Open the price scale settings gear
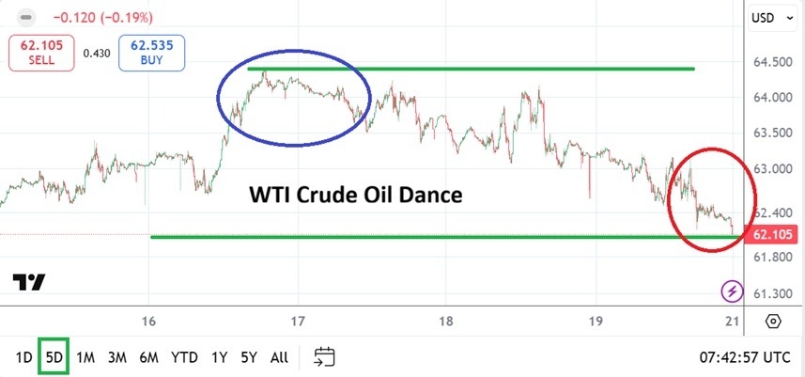The image size is (805, 377). 773,322
